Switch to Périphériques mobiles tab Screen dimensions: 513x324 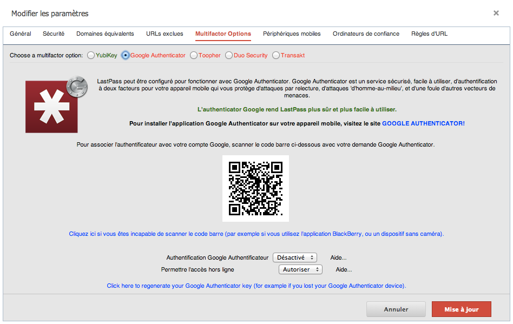[292, 34]
